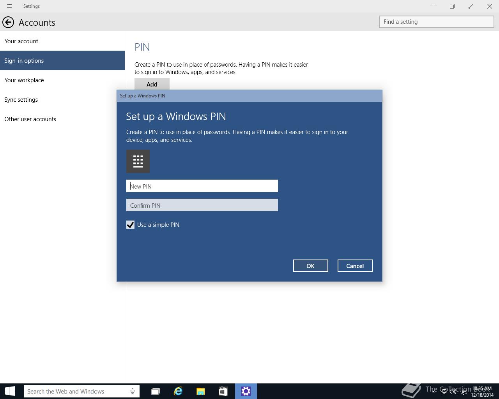
Task: Open Your workplace in sidebar
Action: (x=62, y=80)
